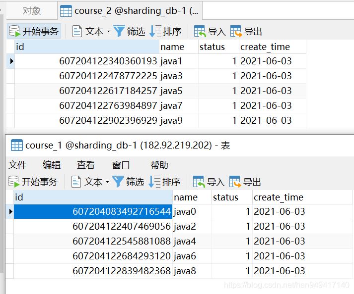Click 导入 label in course_1 toolbar
This screenshot has width=354, height=294.
pos(216,182)
